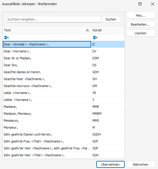Viewport: 158px width, 169px height.
Task: Click the ABC filter icon under Kürzel
Action: [95, 38]
